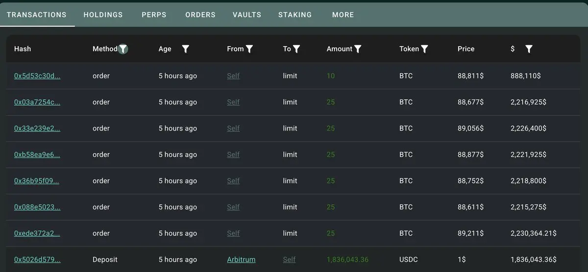This screenshot has width=588, height=272.
Task: Open transaction hash 0xede372a2
Action: click(37, 233)
